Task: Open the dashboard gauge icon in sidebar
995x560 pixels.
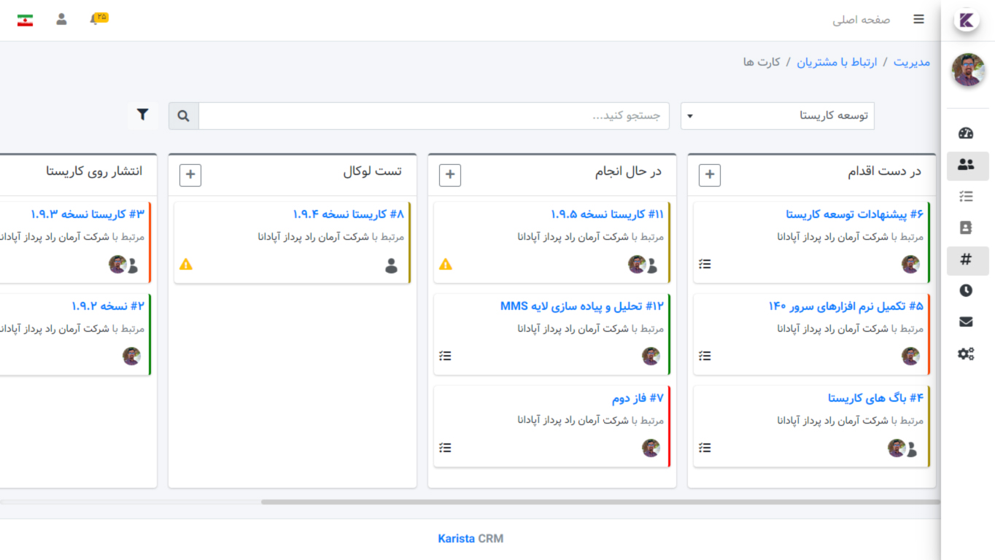Action: (x=966, y=133)
